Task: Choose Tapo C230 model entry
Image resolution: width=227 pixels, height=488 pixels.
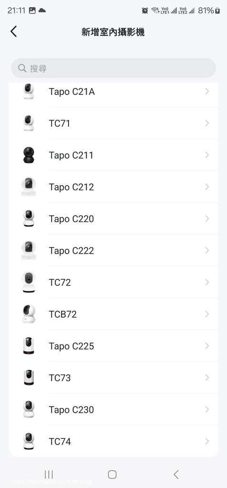Action: point(113,409)
